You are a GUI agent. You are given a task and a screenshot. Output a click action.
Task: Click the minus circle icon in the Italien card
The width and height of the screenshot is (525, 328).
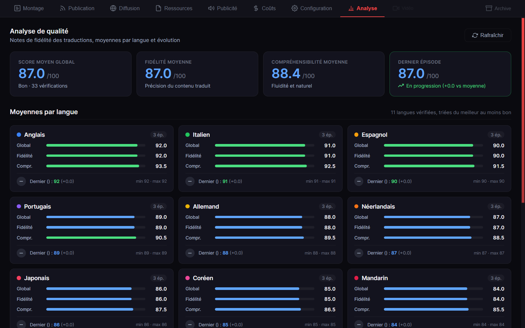(190, 181)
